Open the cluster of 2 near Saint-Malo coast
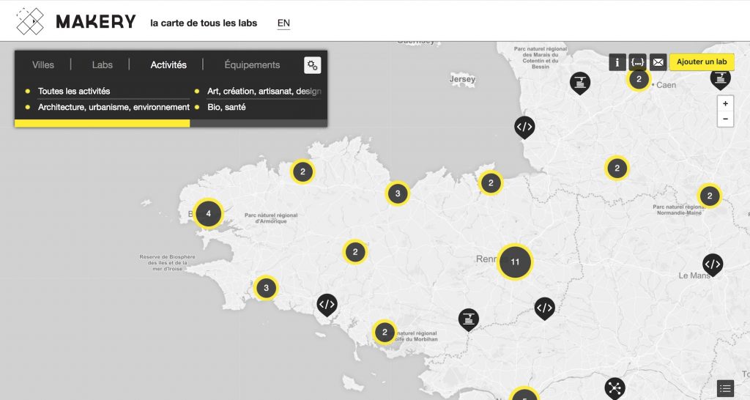This screenshot has height=400, width=750. click(x=491, y=182)
